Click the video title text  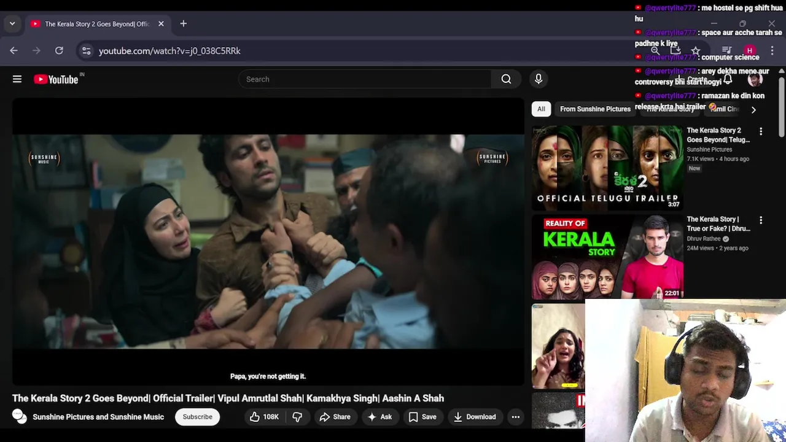(228, 398)
